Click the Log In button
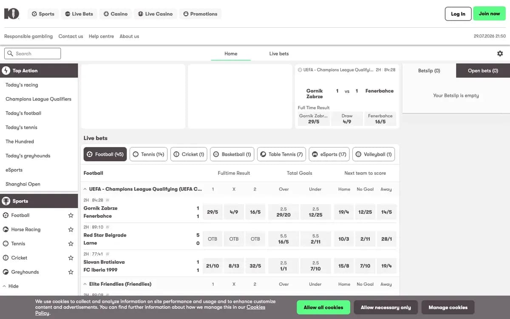510x319 pixels. (458, 14)
